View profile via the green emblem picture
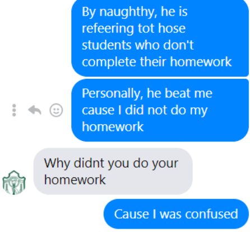This screenshot has height=232, width=250. pyautogui.click(x=14, y=182)
